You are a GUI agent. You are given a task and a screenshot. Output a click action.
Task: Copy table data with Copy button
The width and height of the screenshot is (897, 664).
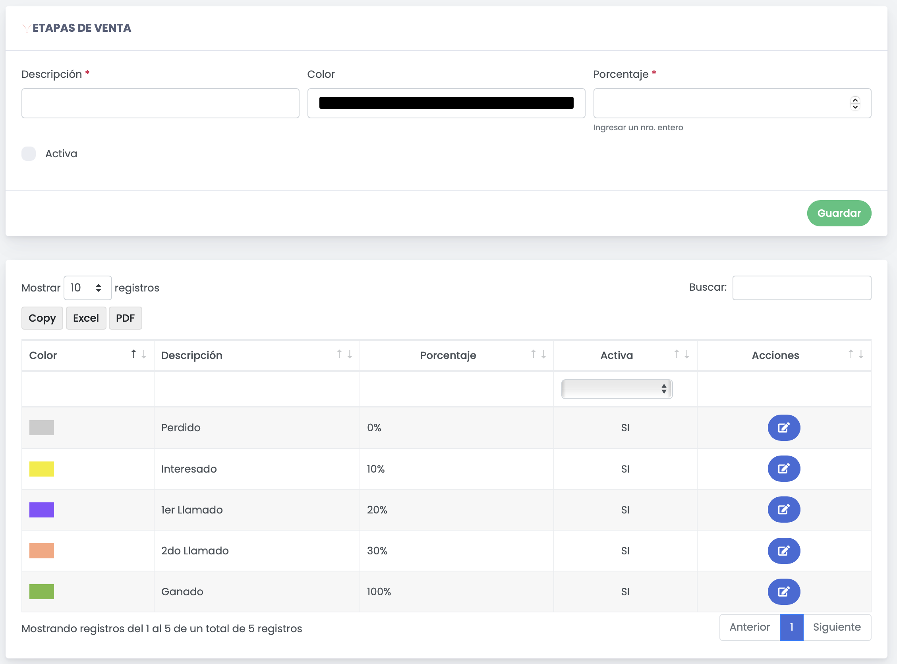pyautogui.click(x=42, y=318)
